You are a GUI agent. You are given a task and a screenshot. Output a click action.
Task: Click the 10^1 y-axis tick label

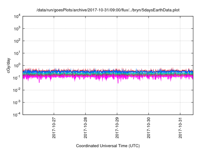tap(17, 53)
